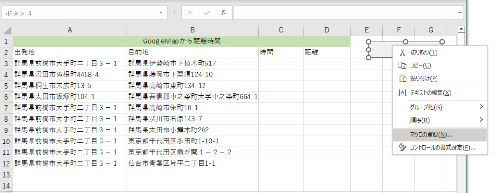Select column G header

click(431, 30)
